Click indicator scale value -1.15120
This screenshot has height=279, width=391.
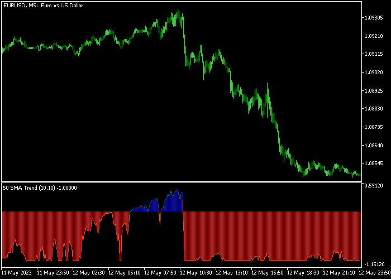pos(374,264)
